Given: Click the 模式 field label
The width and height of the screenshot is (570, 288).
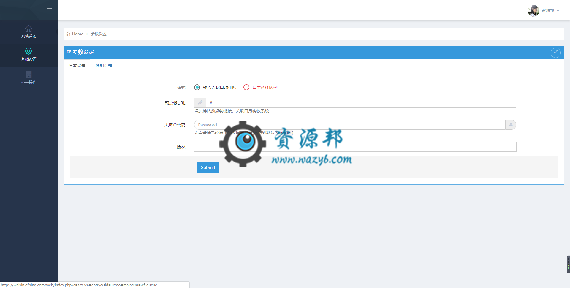Looking at the screenshot, I should click(181, 88).
